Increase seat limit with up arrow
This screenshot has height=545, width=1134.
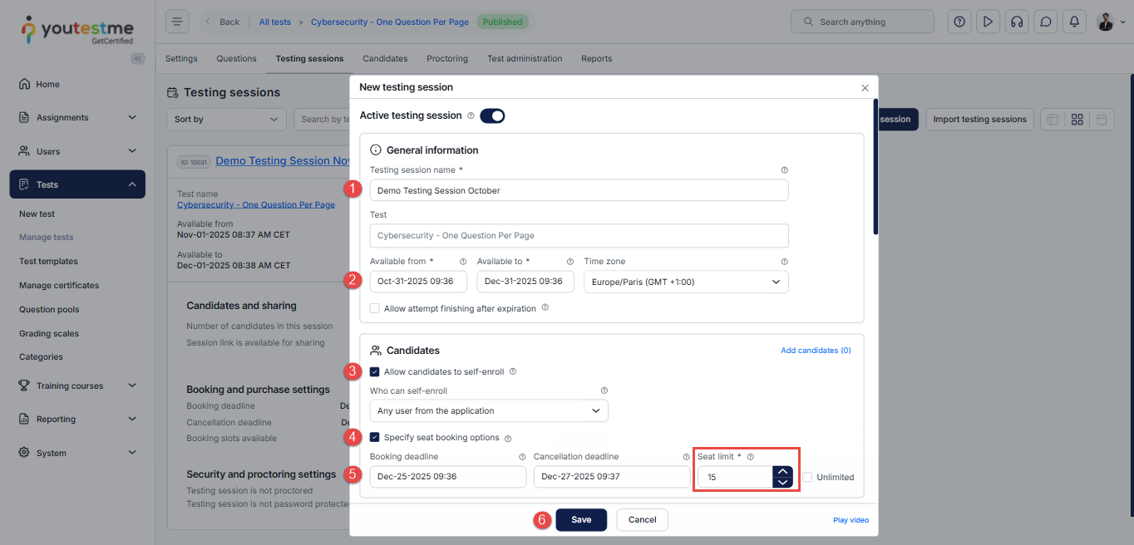tap(782, 471)
